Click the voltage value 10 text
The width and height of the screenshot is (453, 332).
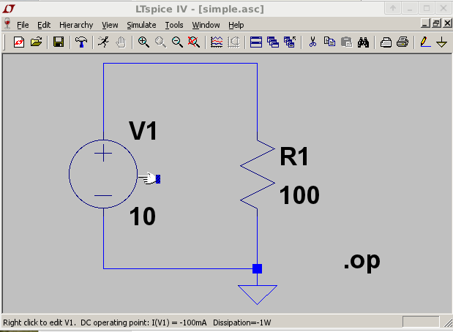(x=143, y=216)
